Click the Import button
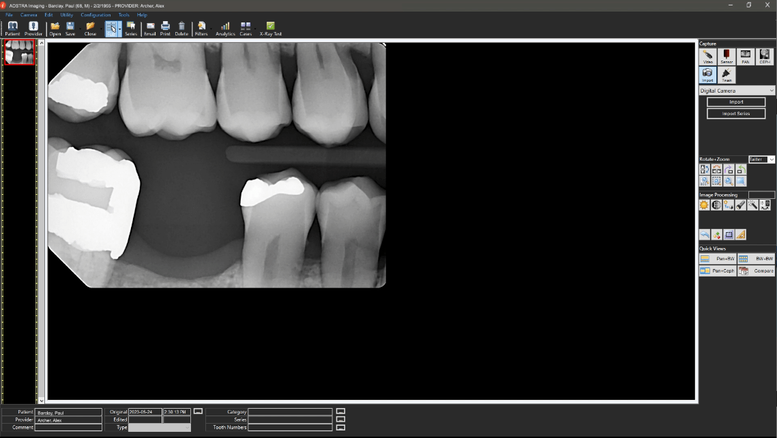777x438 pixels. click(x=736, y=102)
